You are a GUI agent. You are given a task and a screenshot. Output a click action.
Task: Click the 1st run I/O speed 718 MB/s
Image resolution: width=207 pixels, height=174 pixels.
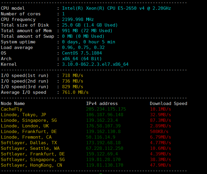[x=72, y=75]
